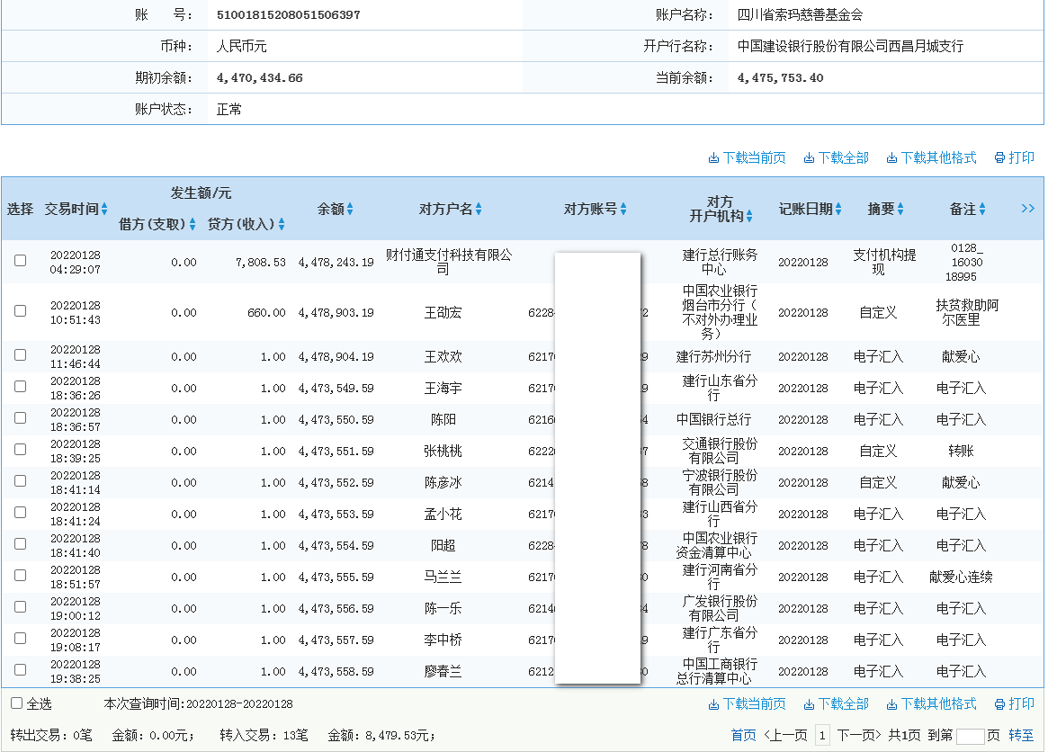Viewport: 1048px width, 752px height.
Task: Check the 王海宇 row checkbox
Action: coord(21,387)
